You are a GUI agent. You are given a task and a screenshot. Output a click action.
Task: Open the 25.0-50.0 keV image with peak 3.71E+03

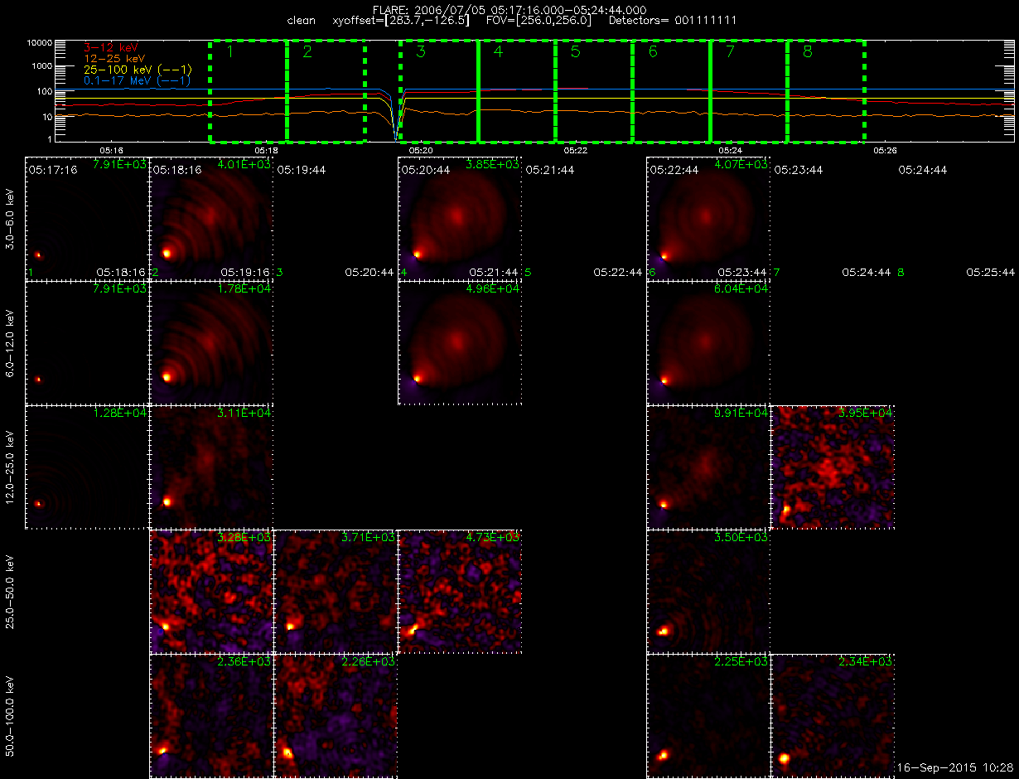click(336, 592)
